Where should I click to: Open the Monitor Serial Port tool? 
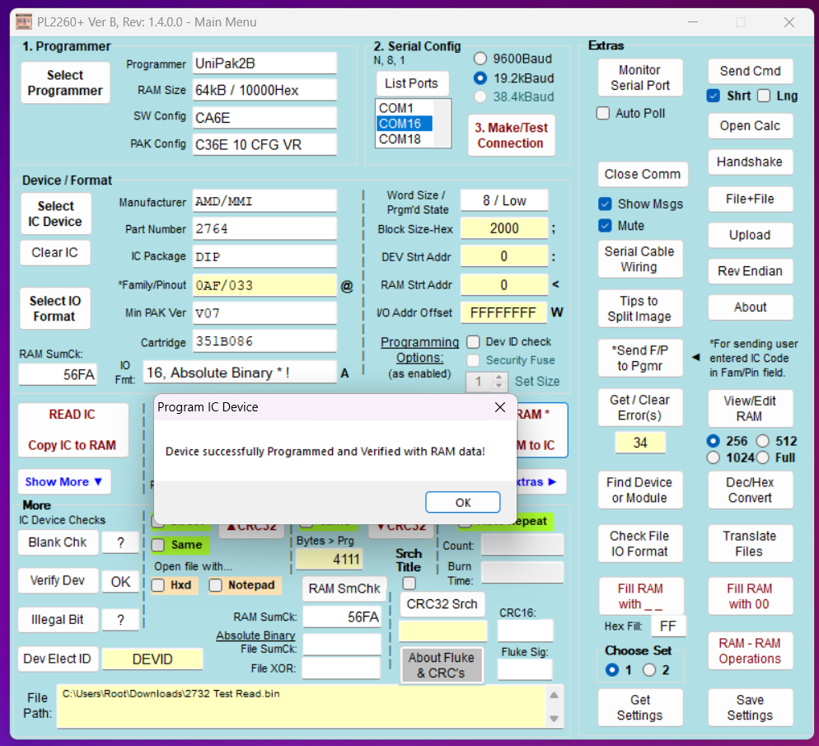click(x=639, y=77)
